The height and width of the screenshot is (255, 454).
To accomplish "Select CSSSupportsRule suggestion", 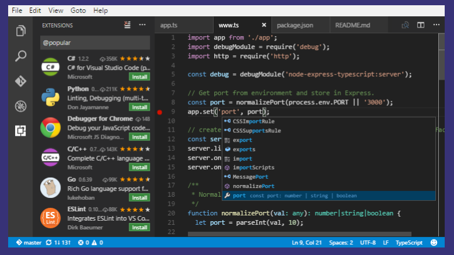I will (329, 130).
